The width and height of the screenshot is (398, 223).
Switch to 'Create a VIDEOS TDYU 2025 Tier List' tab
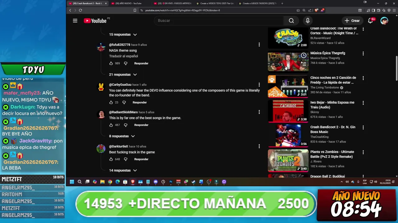pos(215,3)
